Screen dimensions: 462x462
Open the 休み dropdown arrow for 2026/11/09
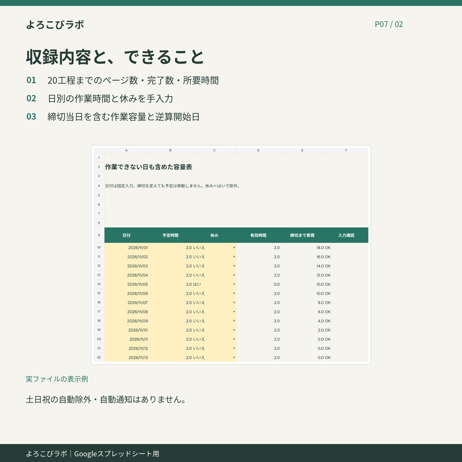click(234, 321)
